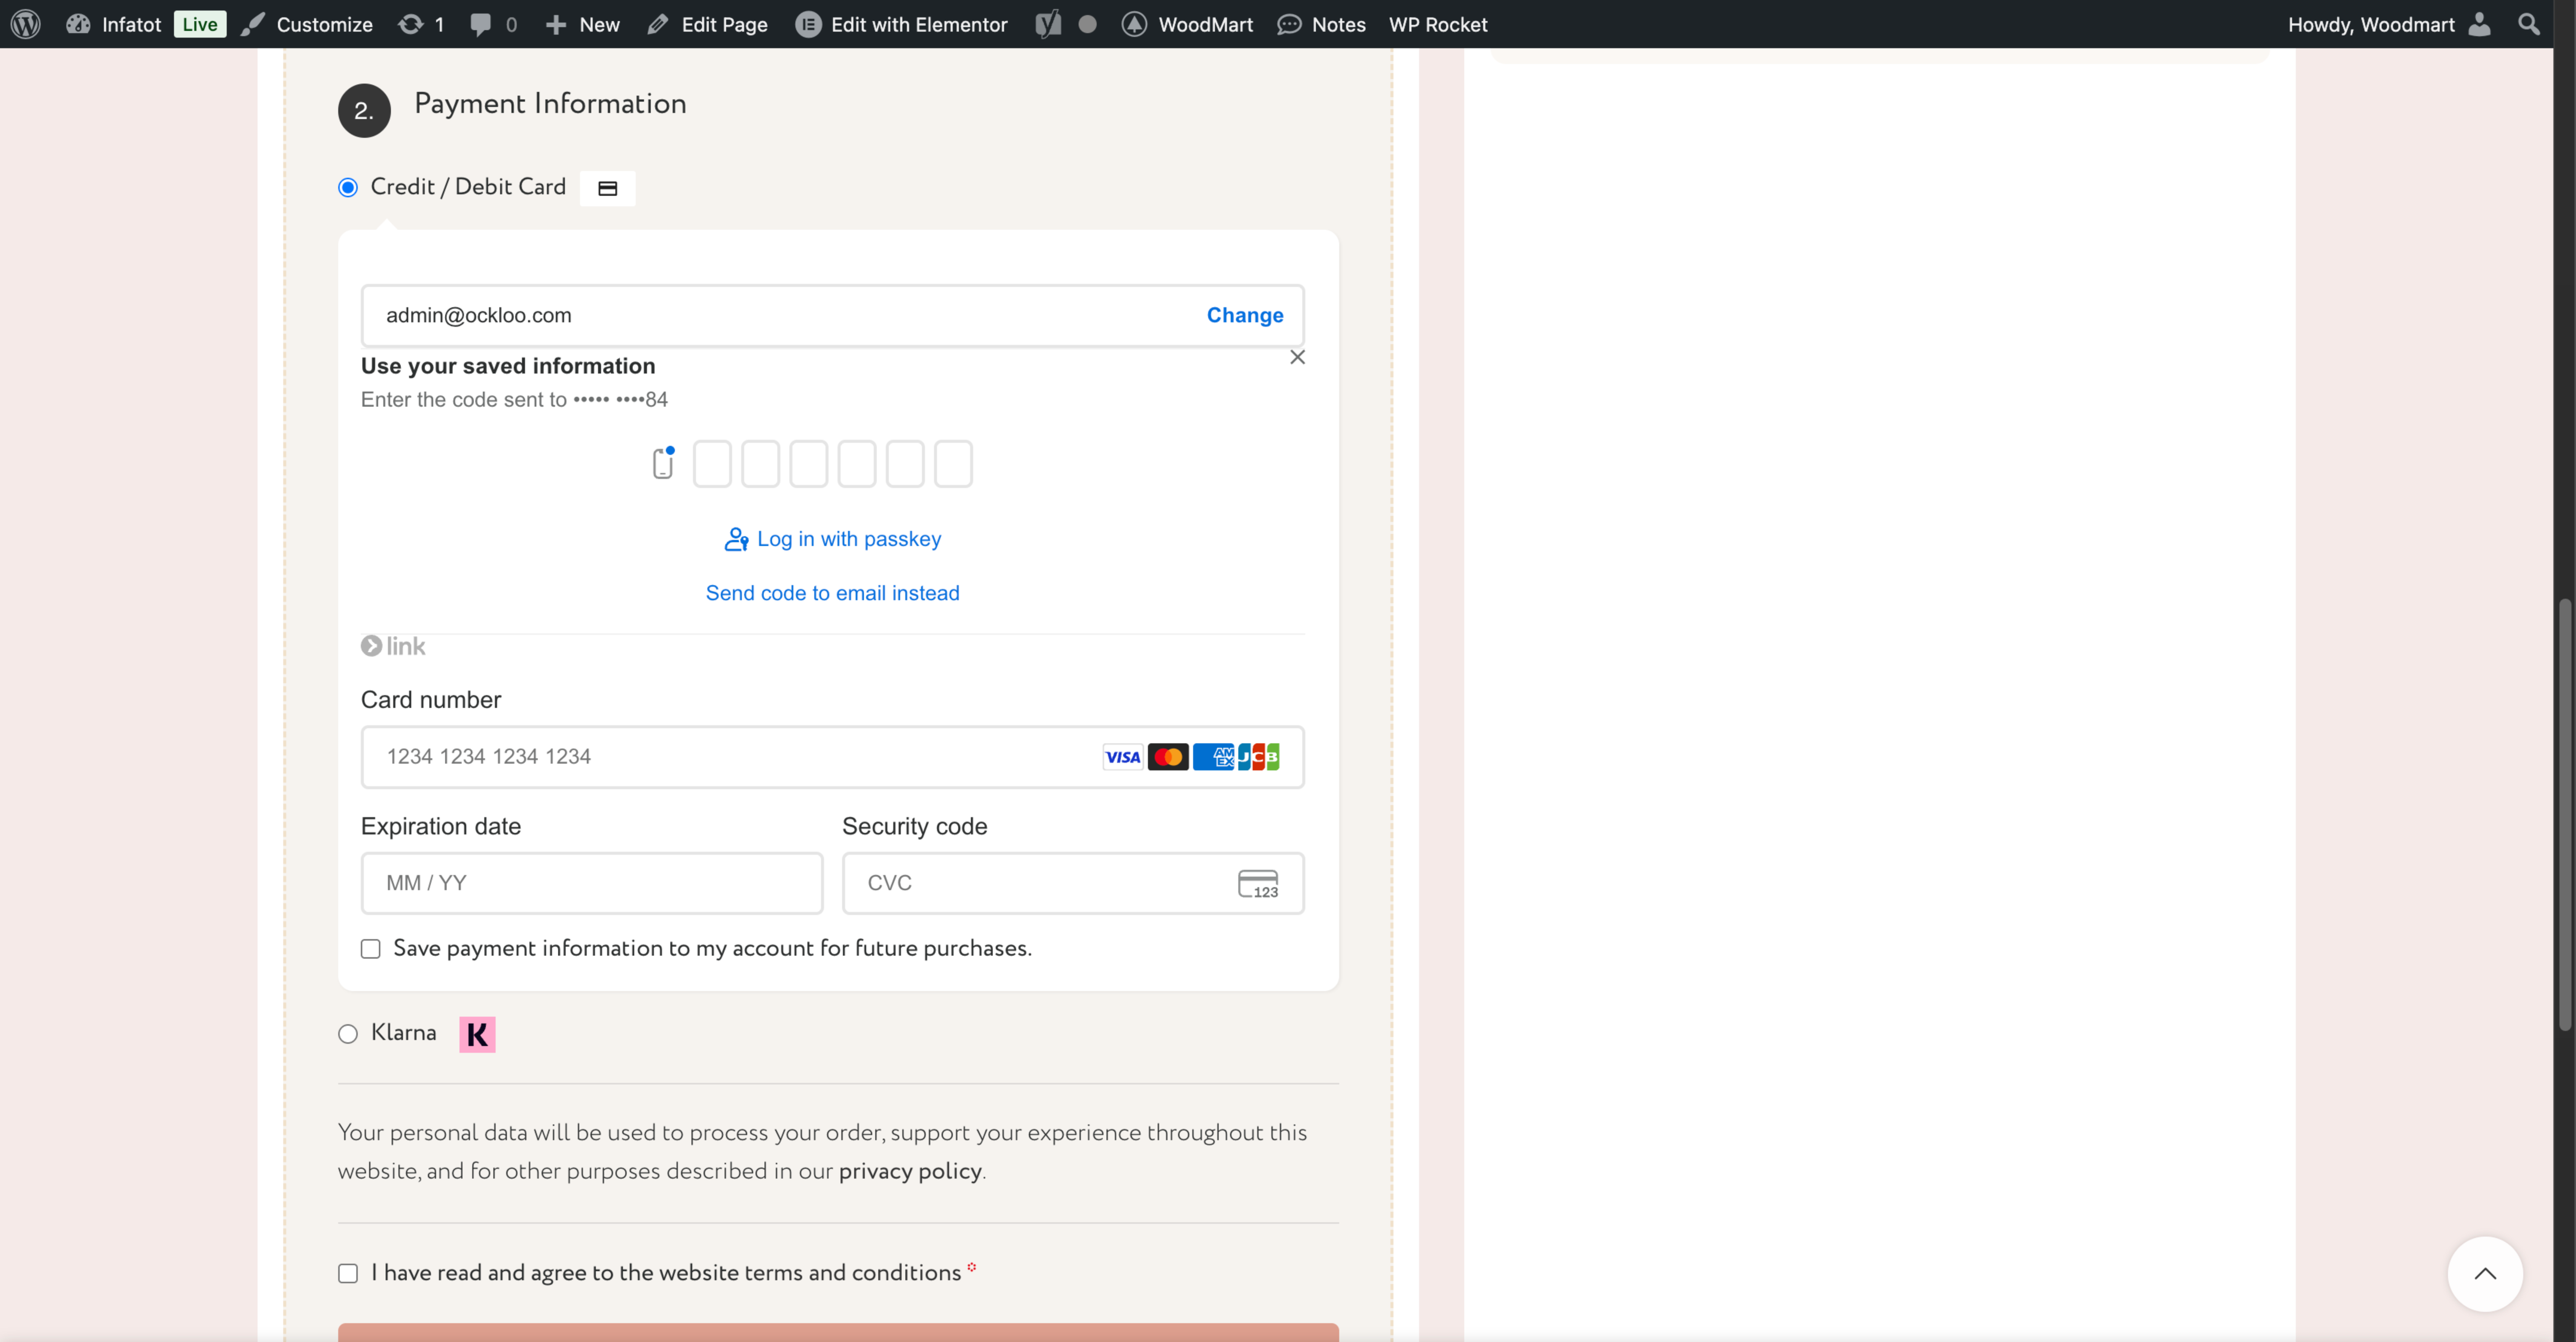The image size is (2576, 1342).
Task: Click Edit with Elementor
Action: (901, 24)
